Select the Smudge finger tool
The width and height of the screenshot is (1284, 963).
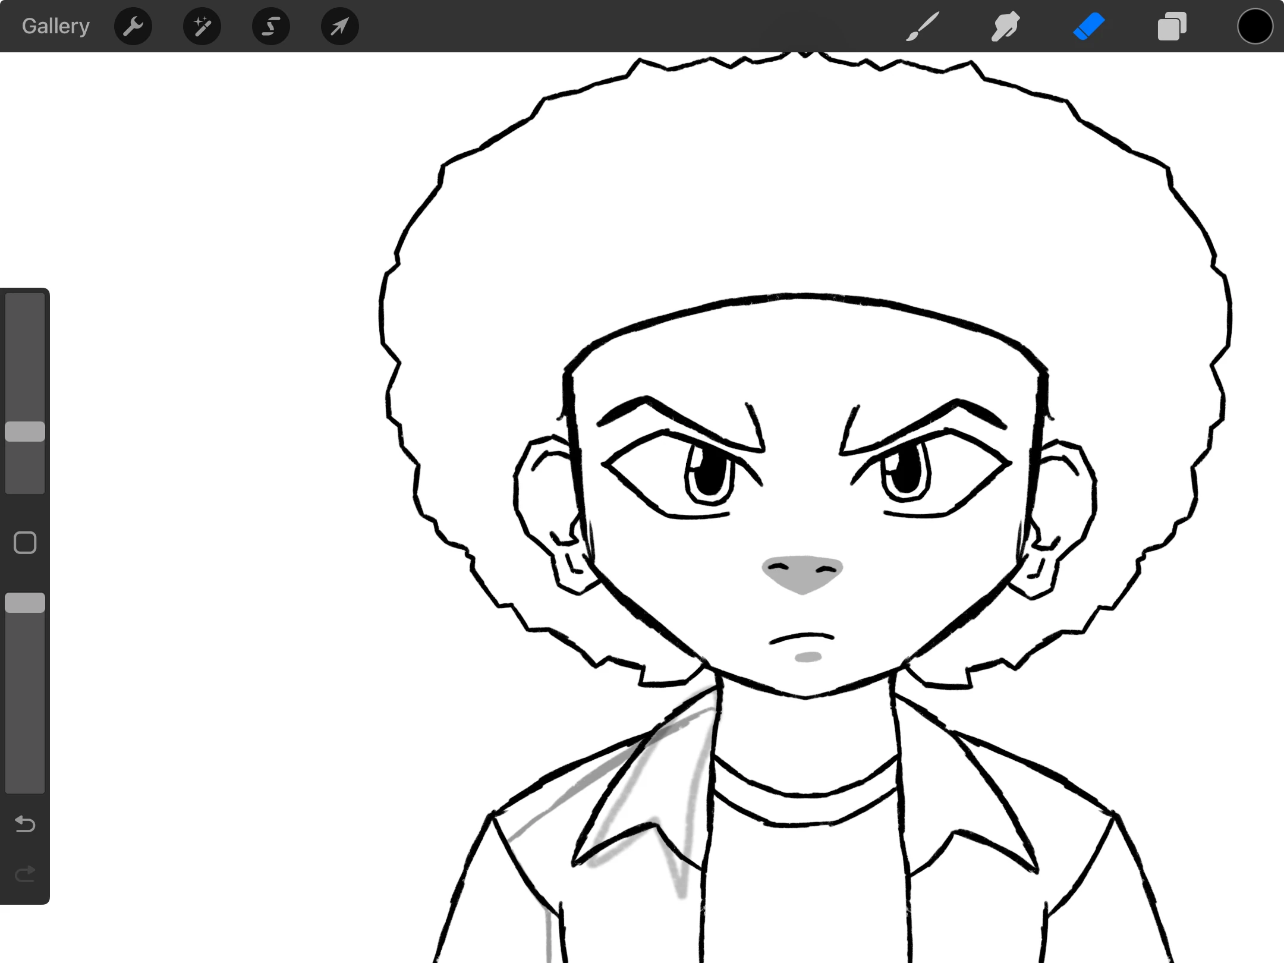pyautogui.click(x=1005, y=27)
